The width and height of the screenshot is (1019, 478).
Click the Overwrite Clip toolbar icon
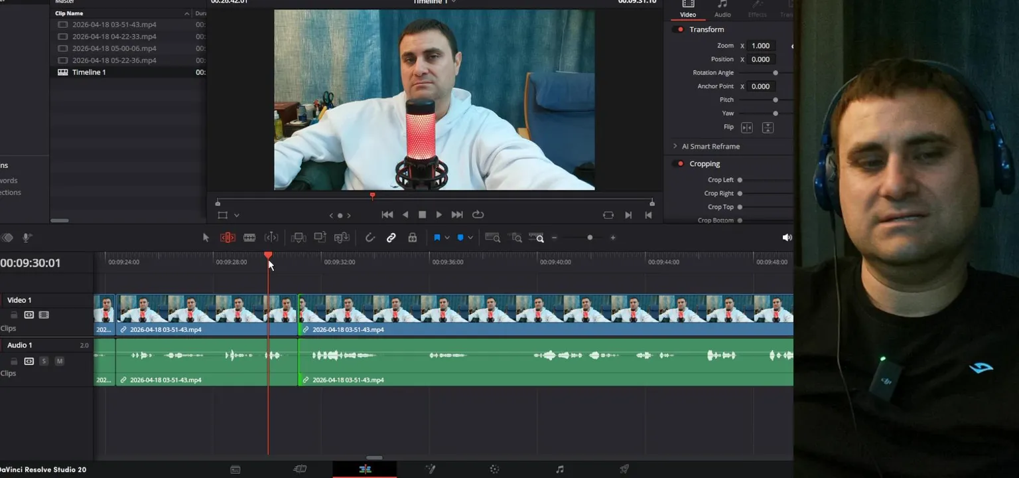(x=320, y=238)
